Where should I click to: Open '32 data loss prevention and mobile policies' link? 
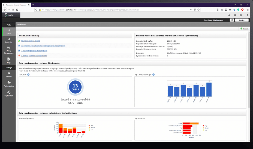pos(43,46)
